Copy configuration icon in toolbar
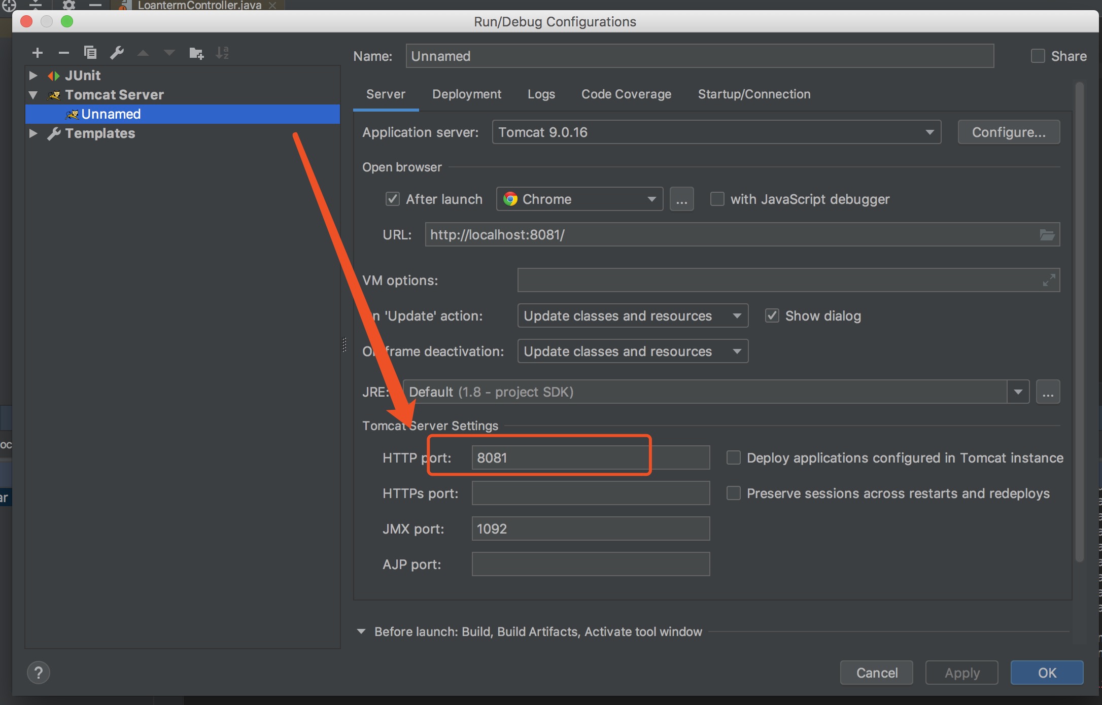 tap(90, 53)
